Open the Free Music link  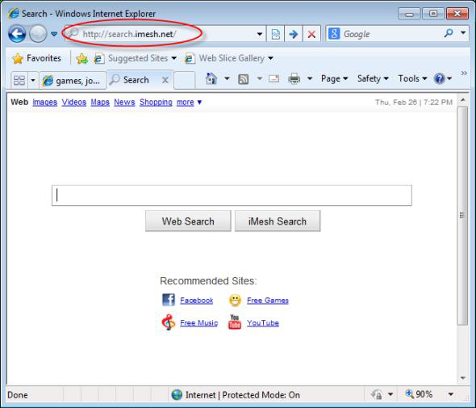[199, 323]
